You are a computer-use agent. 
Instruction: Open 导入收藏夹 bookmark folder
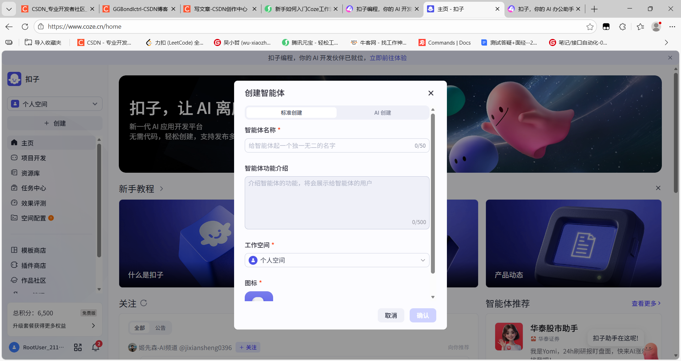click(x=43, y=42)
